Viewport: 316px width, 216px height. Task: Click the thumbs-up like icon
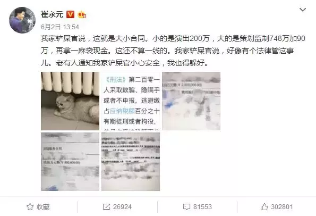[x=264, y=207]
